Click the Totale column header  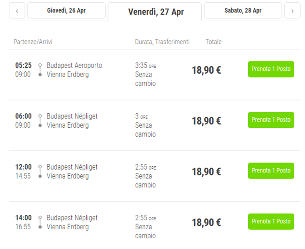(x=213, y=42)
